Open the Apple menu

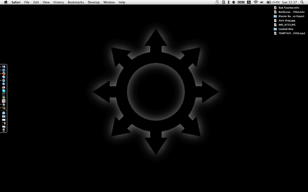[6, 2]
